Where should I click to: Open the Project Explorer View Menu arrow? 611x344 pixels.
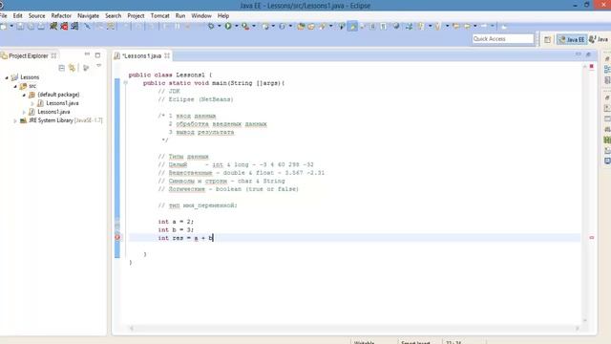click(x=98, y=66)
